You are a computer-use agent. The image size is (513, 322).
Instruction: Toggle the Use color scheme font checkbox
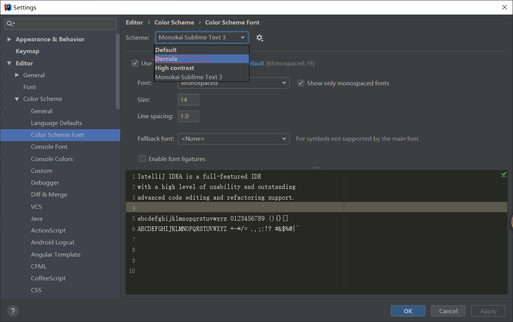(x=135, y=63)
